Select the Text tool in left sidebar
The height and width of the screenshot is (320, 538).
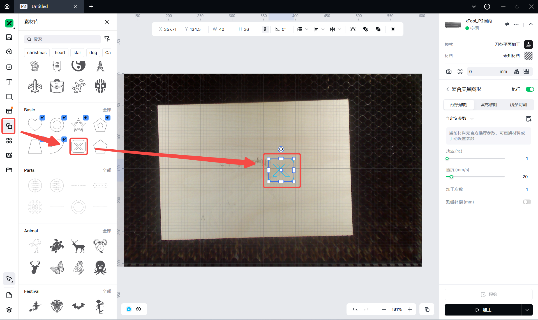9,82
